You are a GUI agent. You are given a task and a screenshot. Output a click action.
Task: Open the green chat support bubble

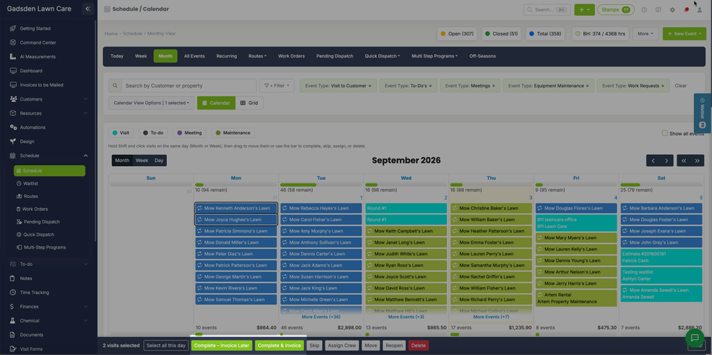pos(695,338)
